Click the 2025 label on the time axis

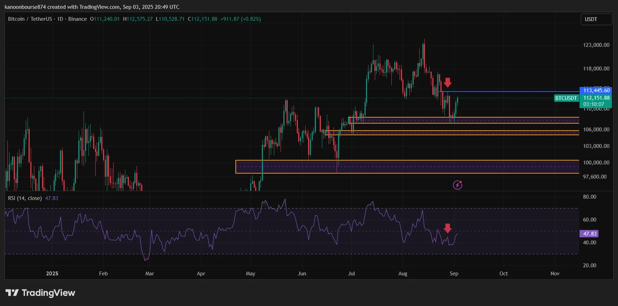(52, 274)
